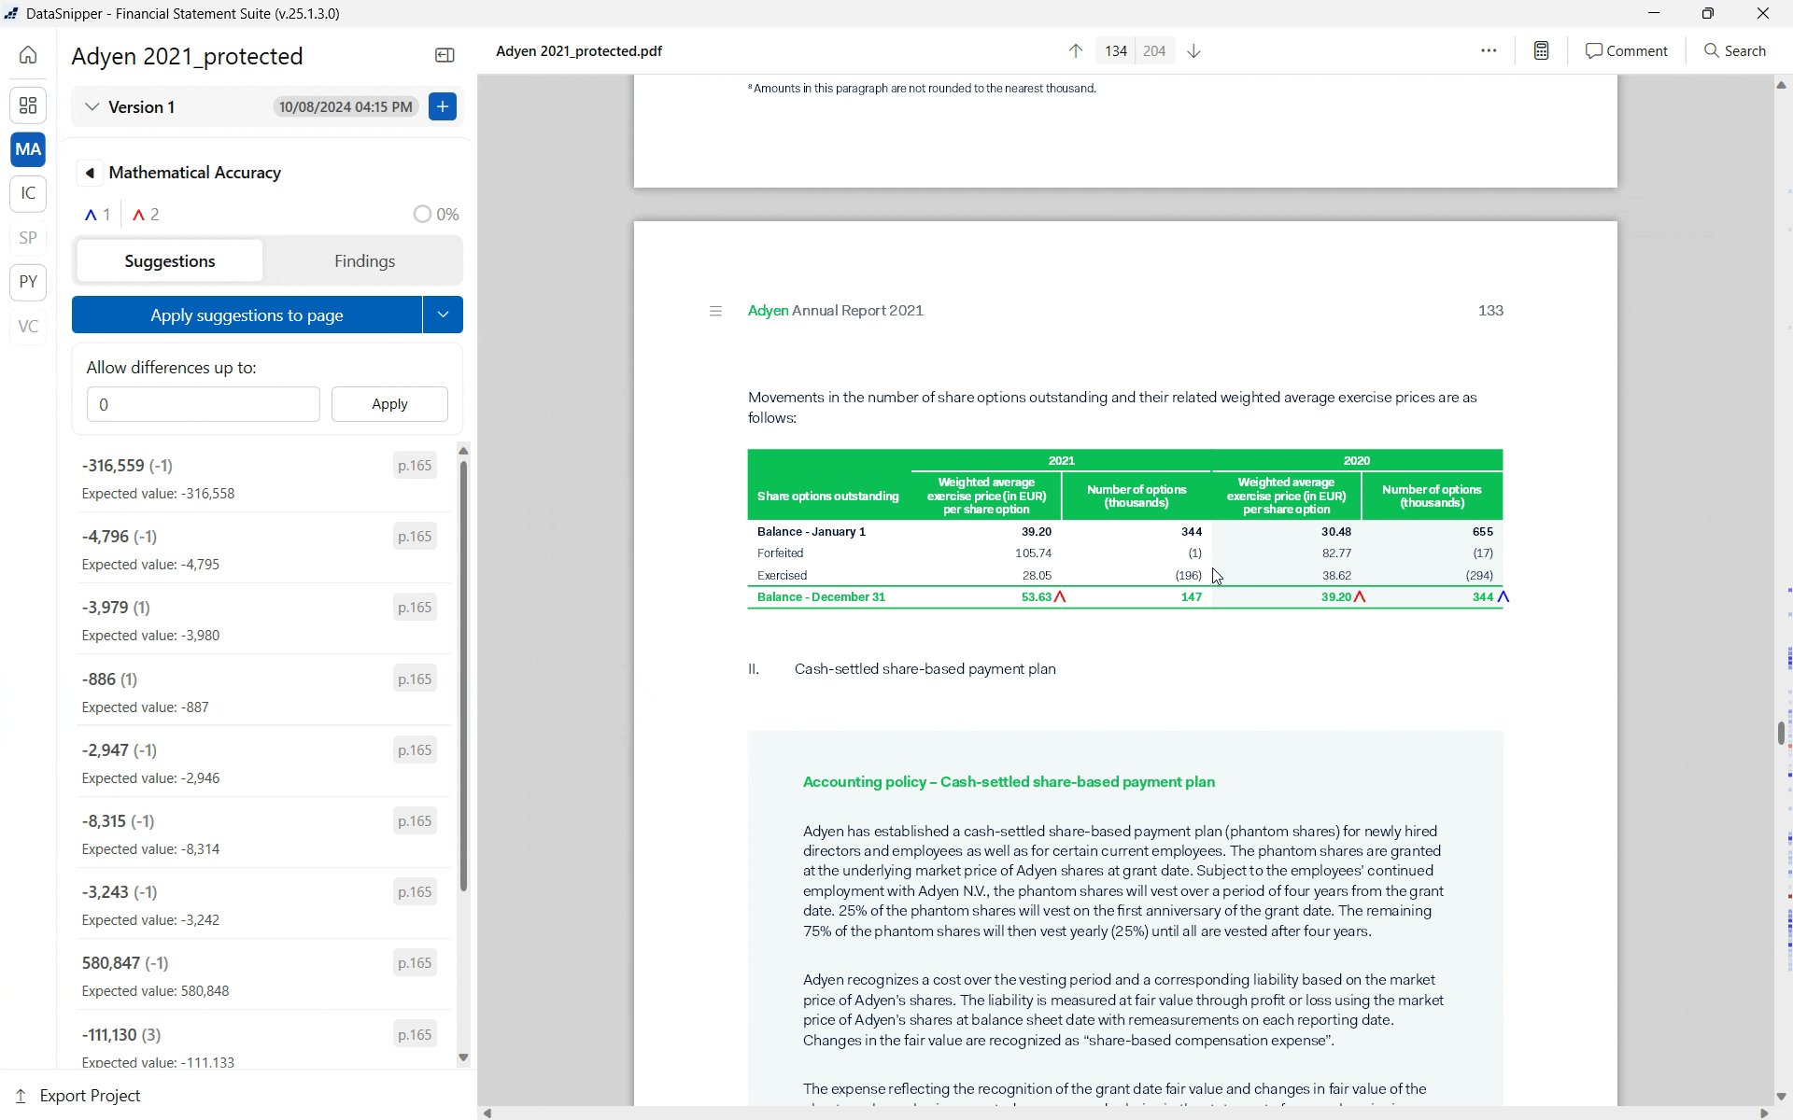The width and height of the screenshot is (1793, 1120).
Task: Click p.165 tag for 580,847 suggestion
Action: click(415, 963)
